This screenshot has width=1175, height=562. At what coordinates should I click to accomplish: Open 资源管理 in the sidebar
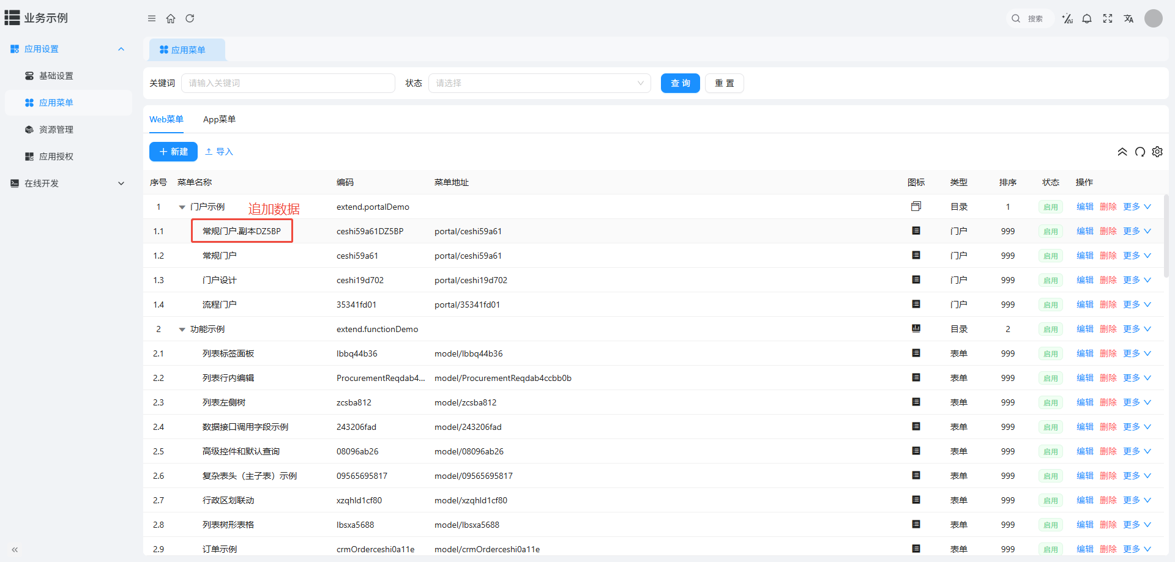pyautogui.click(x=56, y=130)
